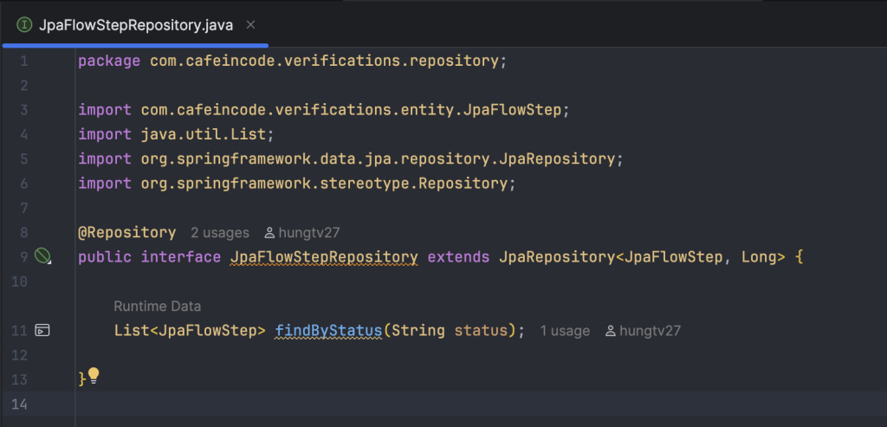Click the runtime data gutter icon on line 11
This screenshot has height=427, width=887.
(x=42, y=330)
